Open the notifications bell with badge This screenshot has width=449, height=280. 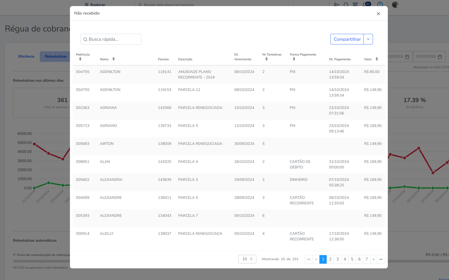[x=366, y=4]
